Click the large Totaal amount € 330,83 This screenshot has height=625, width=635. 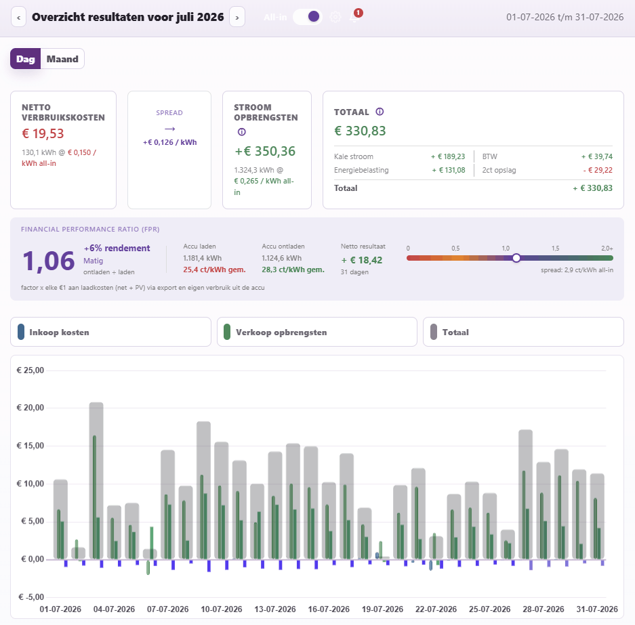tap(360, 131)
